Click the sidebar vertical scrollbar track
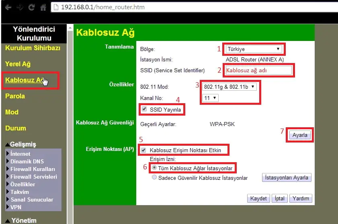338x224 pixels. pyautogui.click(x=70, y=127)
